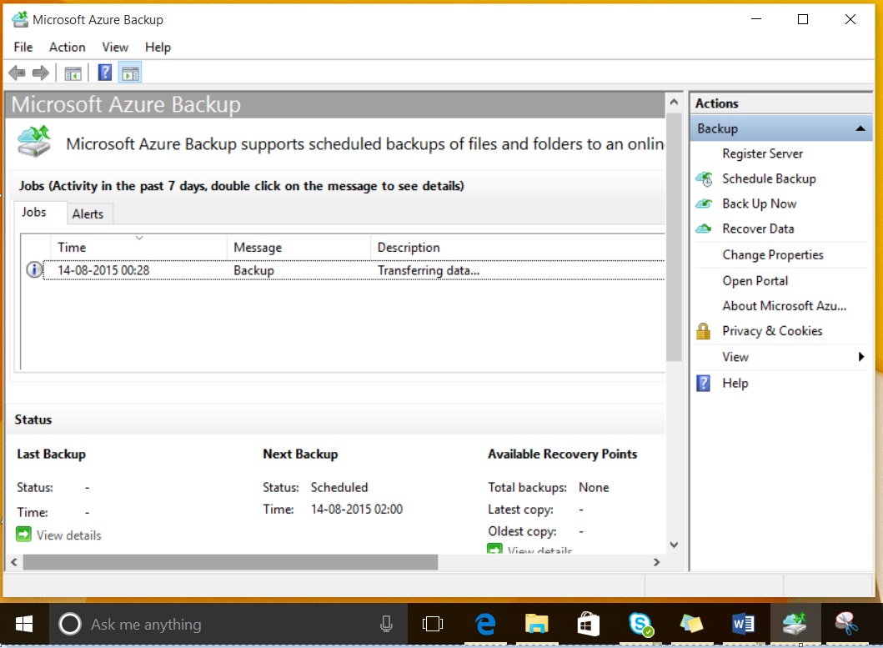
Task: Click the Azure Backup taskbar icon
Action: pyautogui.click(x=795, y=624)
